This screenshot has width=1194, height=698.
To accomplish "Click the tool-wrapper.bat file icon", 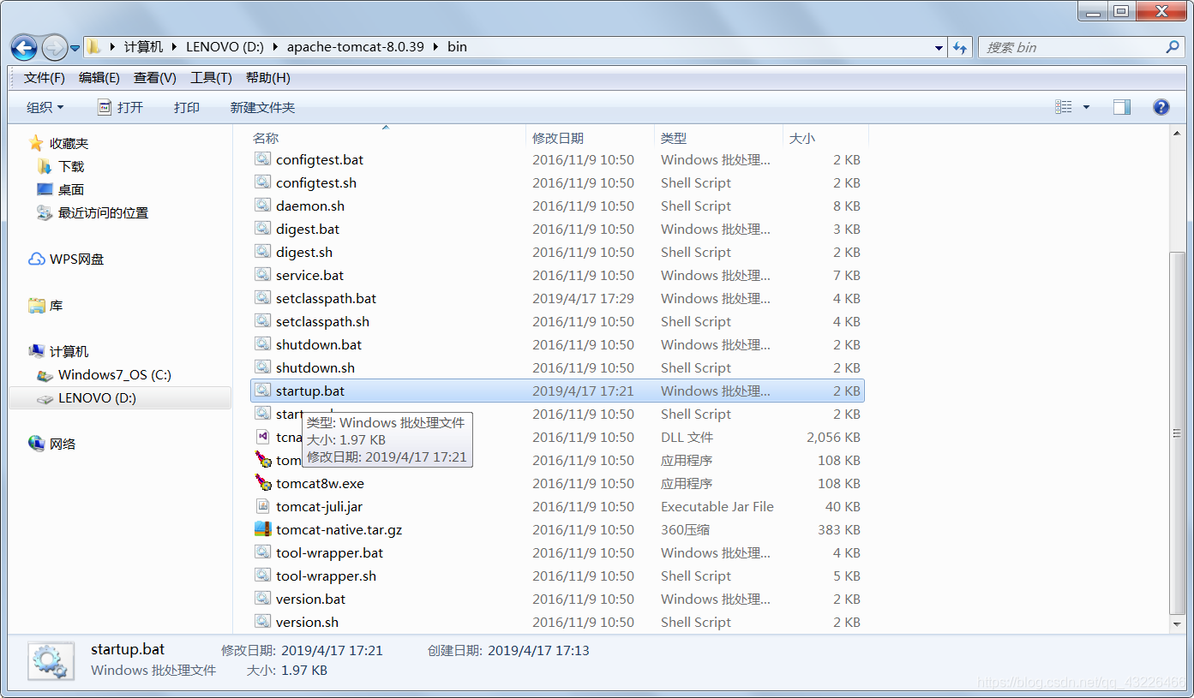I will click(262, 552).
